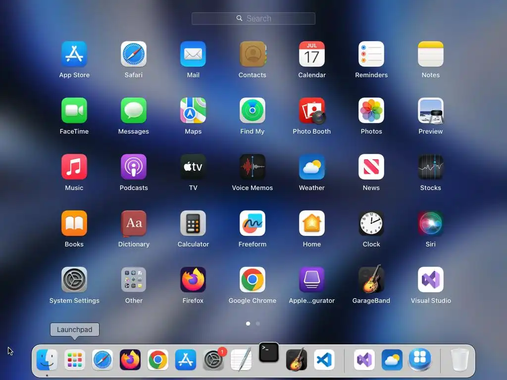Open App Store from the Launchpad grid

74,54
